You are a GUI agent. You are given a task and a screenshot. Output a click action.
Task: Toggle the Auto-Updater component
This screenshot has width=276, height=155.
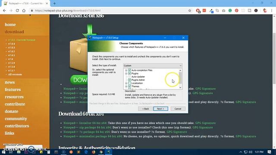129,77
